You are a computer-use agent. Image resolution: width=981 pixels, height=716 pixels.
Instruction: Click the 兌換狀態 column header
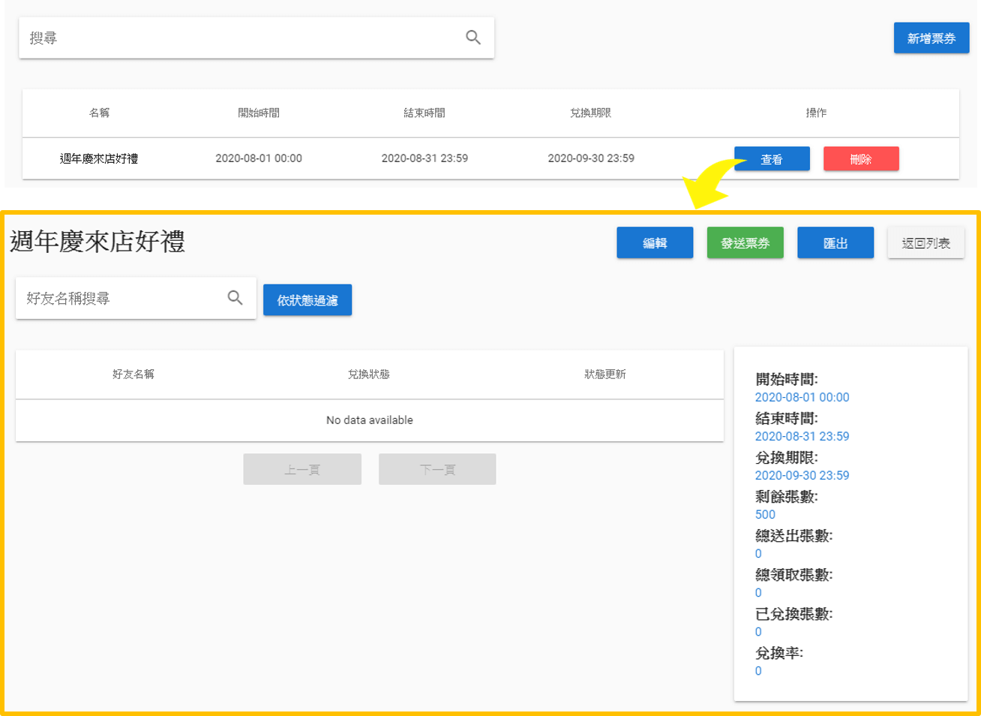[368, 374]
